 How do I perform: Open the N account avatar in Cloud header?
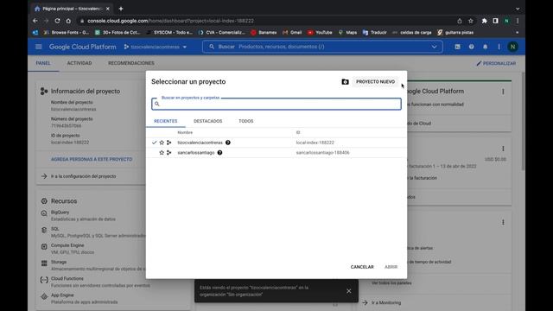[512, 47]
